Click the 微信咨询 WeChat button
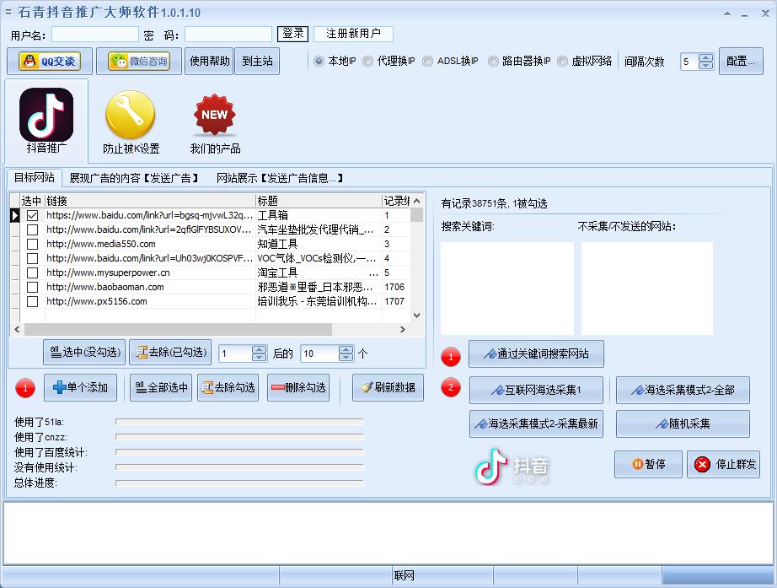This screenshot has width=777, height=588. [139, 61]
